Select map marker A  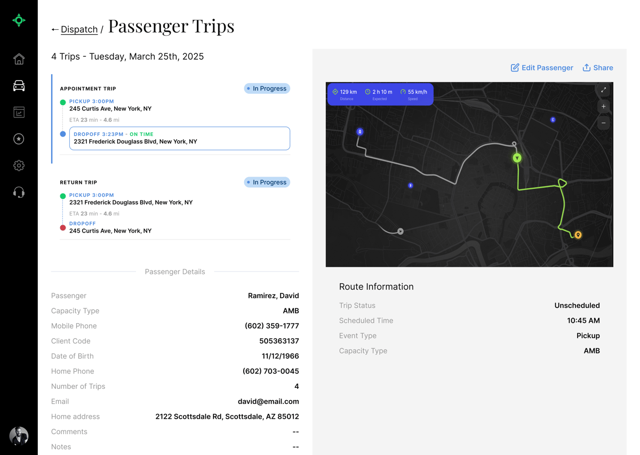360,132
